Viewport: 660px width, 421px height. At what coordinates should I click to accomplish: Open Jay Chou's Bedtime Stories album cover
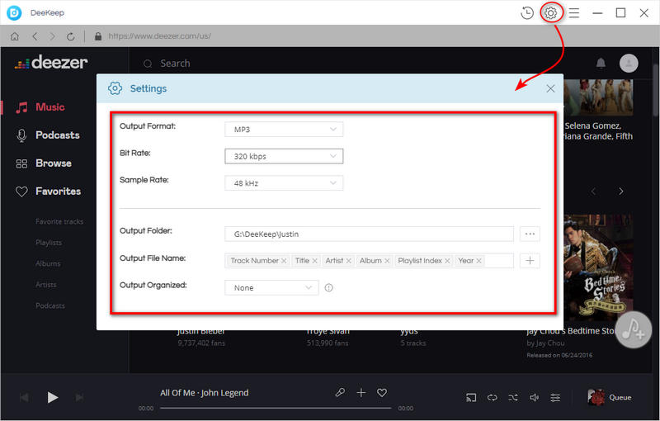pyautogui.click(x=598, y=267)
